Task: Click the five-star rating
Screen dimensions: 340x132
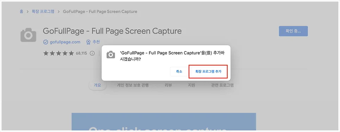Action: pyautogui.click(x=58, y=53)
